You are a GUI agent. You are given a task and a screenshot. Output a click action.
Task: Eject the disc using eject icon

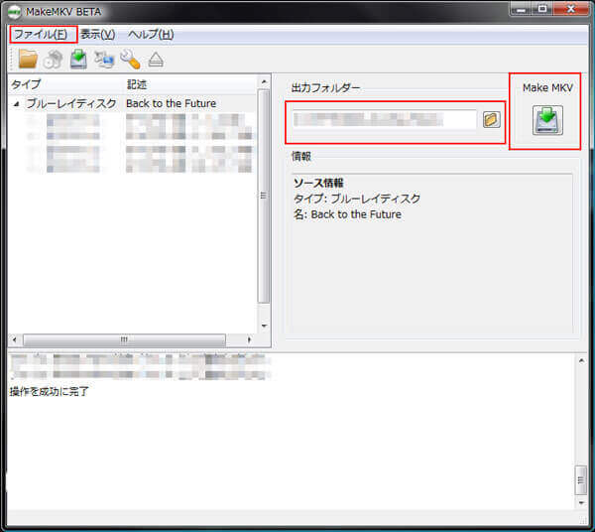pyautogui.click(x=156, y=60)
